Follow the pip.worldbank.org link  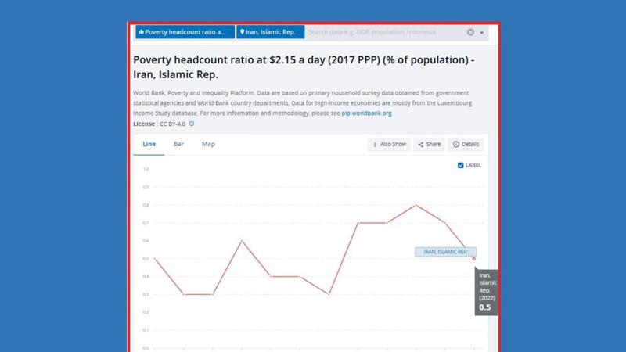pos(366,113)
